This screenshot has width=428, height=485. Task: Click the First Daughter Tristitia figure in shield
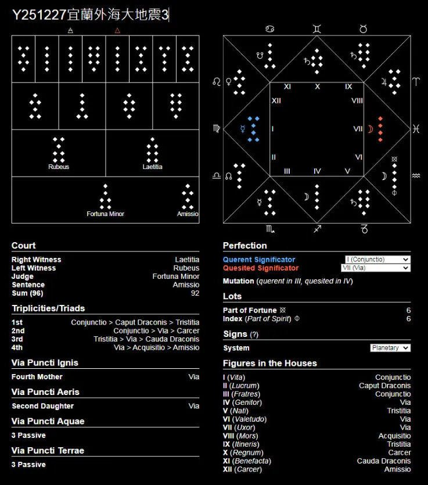tap(94, 59)
